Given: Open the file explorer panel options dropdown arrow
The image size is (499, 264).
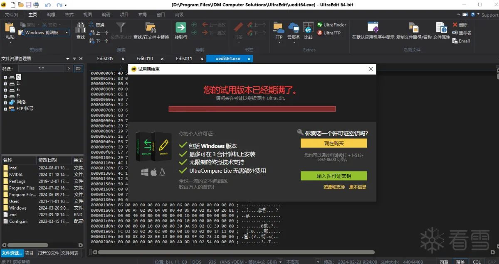Looking at the screenshot, I should coord(68,59).
